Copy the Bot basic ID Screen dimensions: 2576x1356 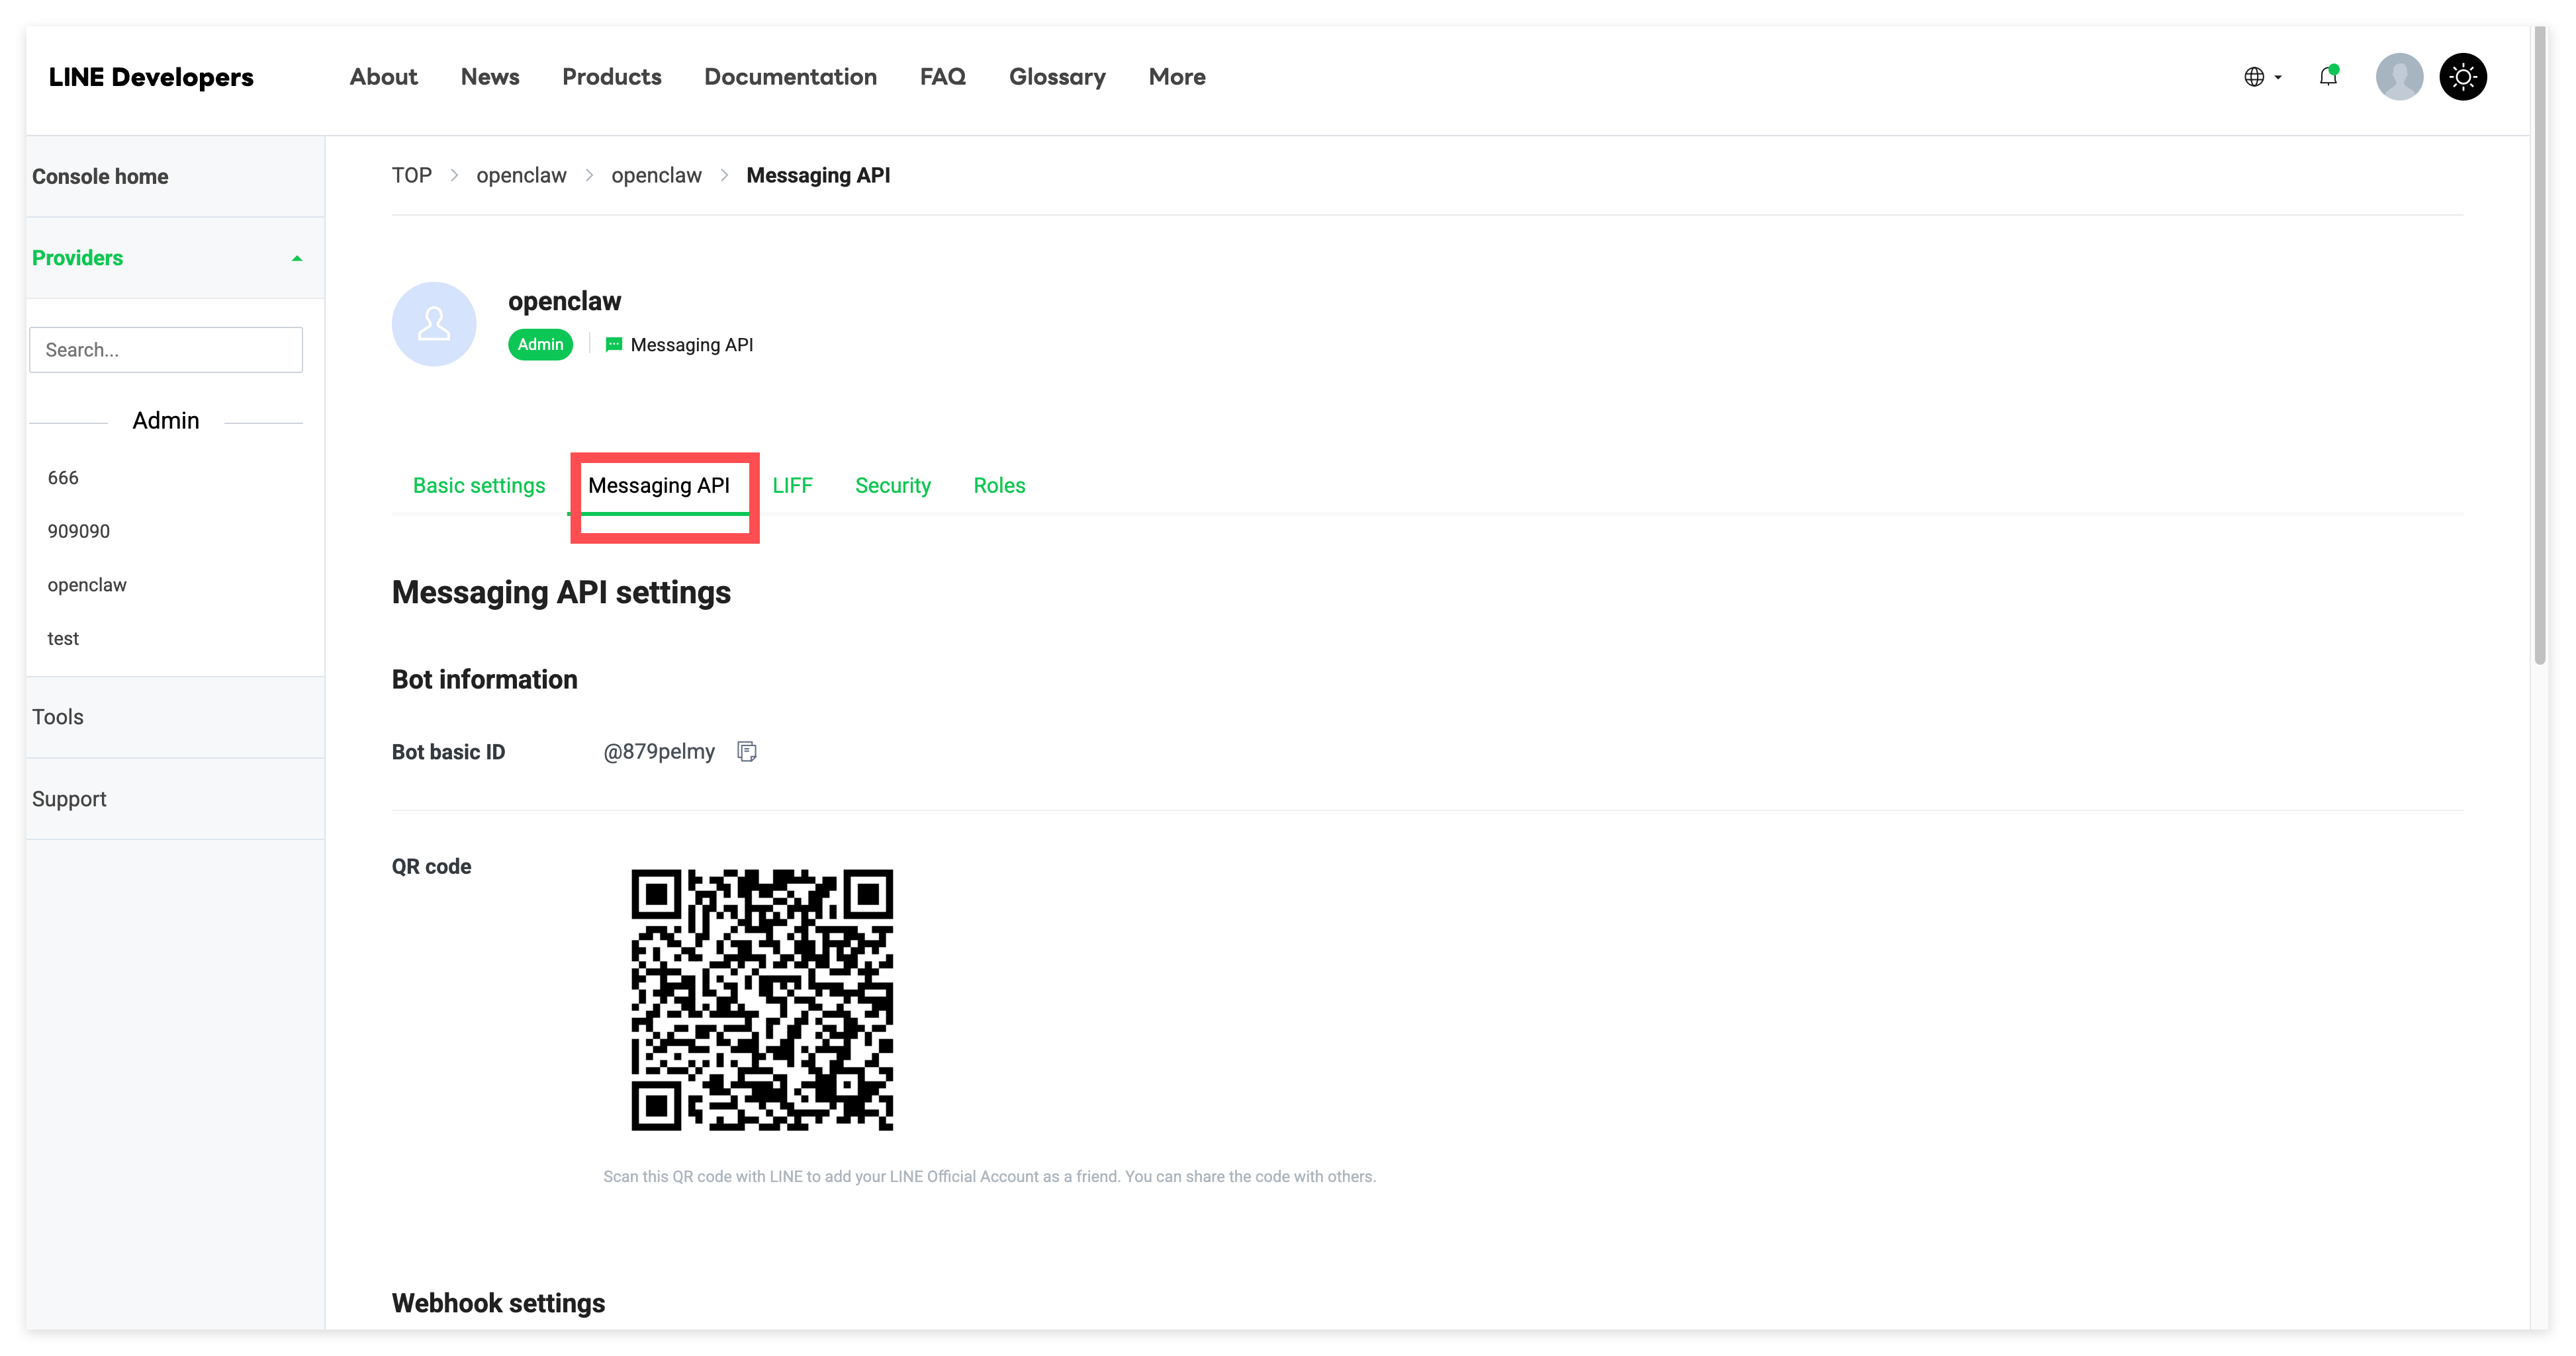[746, 751]
